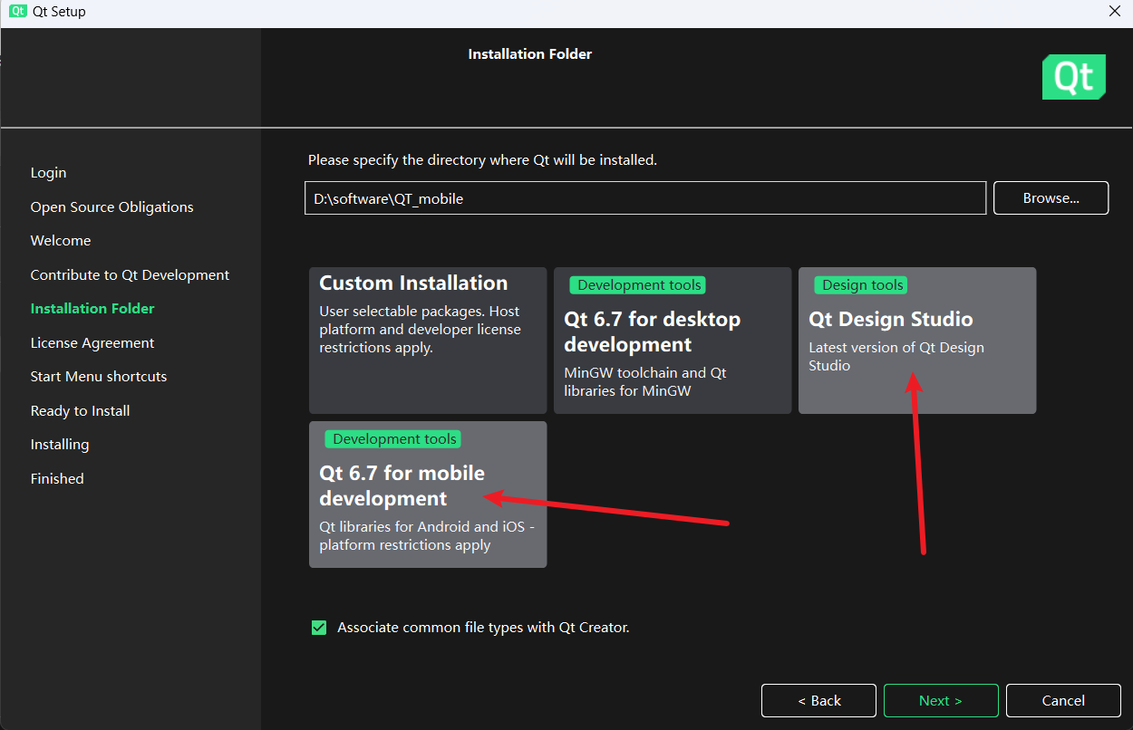Go back with the Back button
This screenshot has width=1133, height=730.
point(818,701)
